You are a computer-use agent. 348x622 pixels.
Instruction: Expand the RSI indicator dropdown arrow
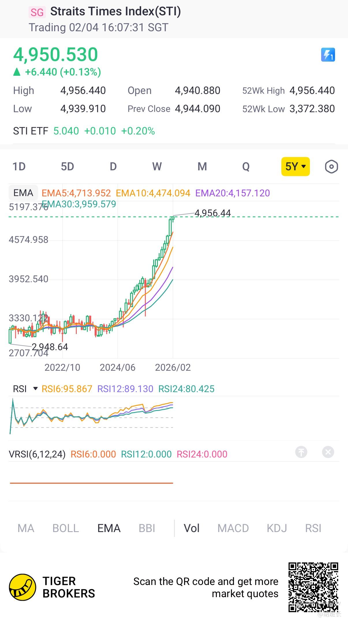tap(35, 389)
